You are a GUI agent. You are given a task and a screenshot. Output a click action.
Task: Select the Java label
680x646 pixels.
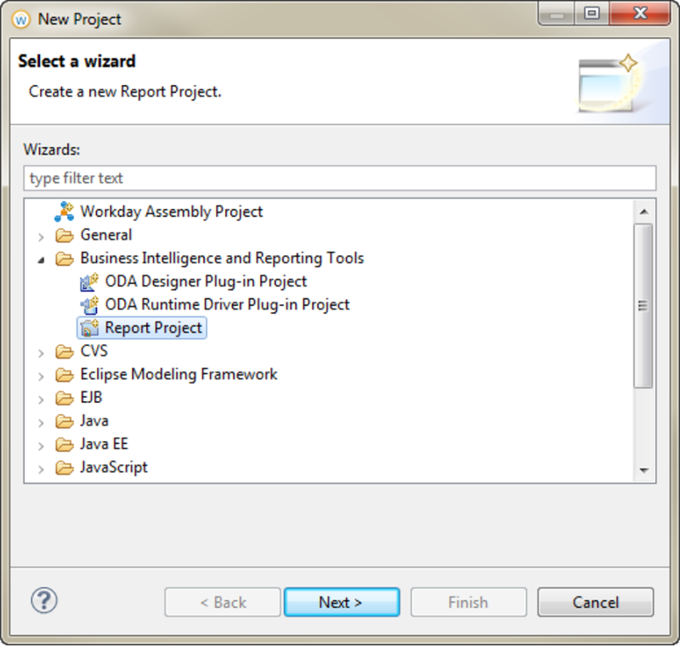[94, 421]
